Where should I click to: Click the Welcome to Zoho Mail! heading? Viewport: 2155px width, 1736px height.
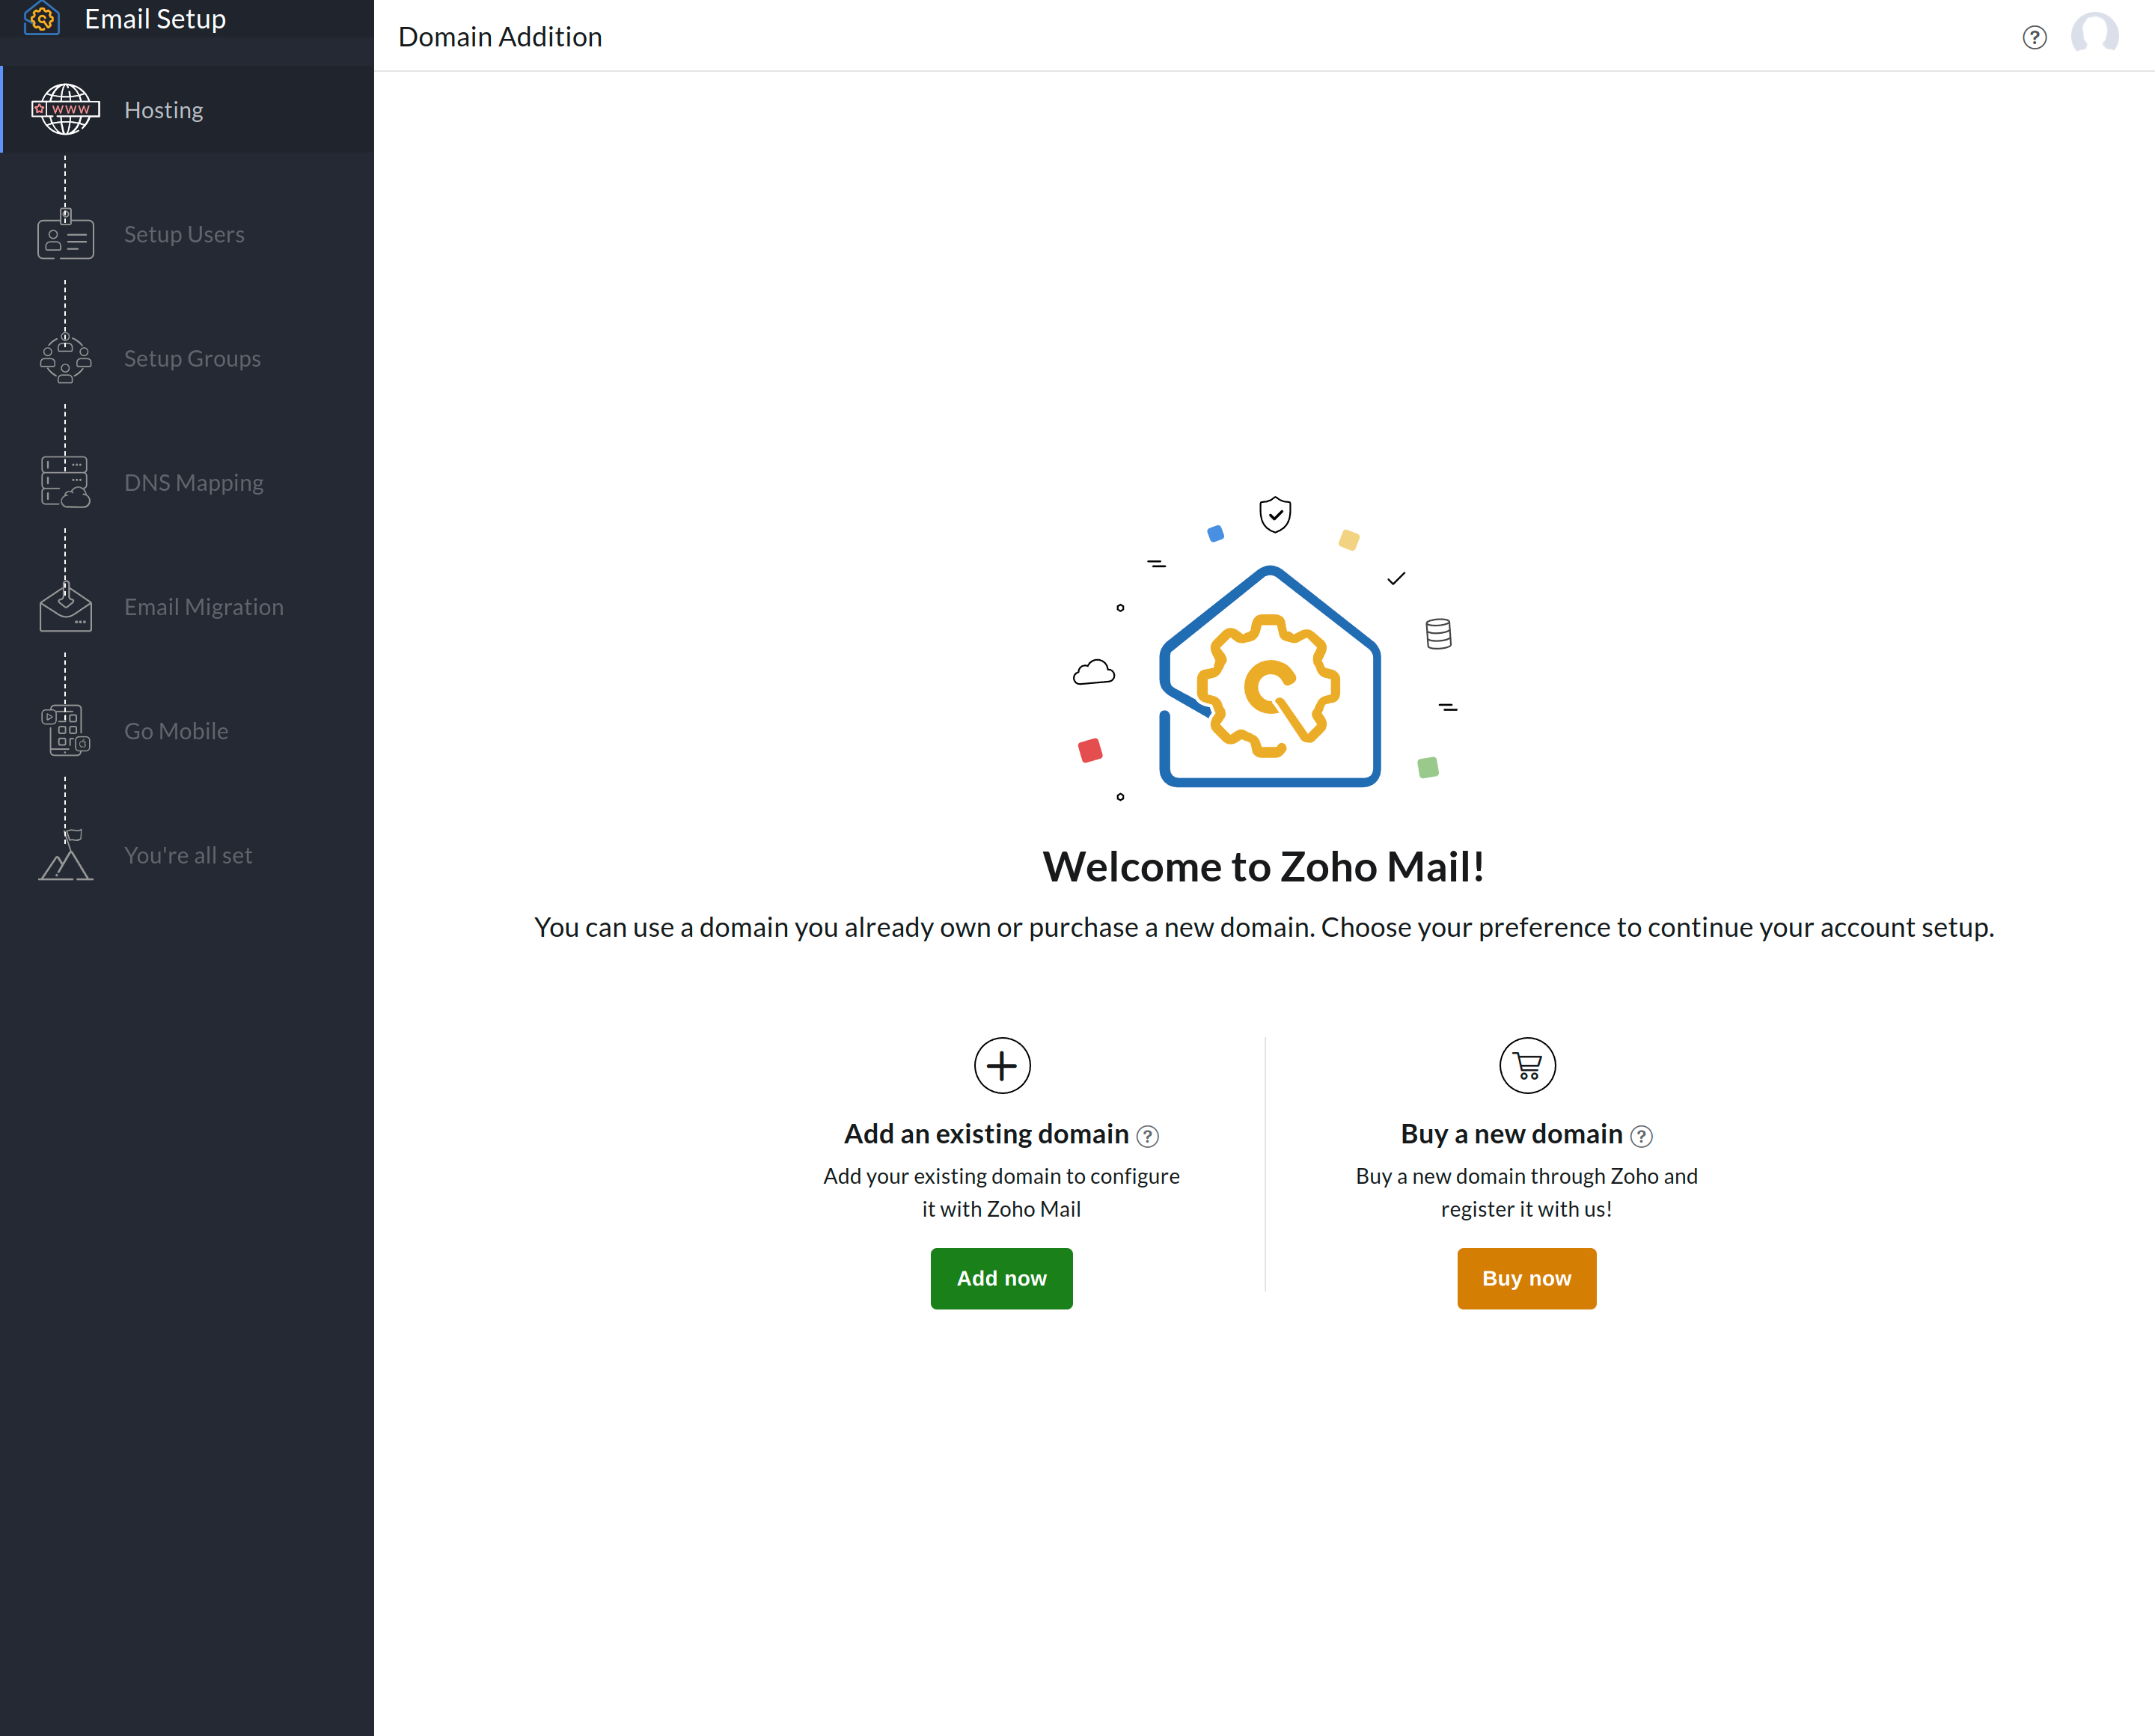[x=1263, y=866]
